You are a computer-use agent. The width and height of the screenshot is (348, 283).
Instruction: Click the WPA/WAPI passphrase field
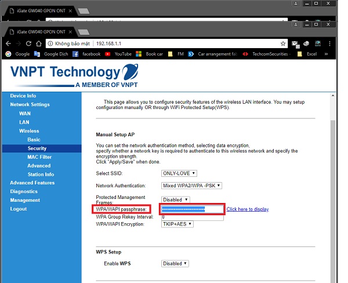[x=193, y=209]
